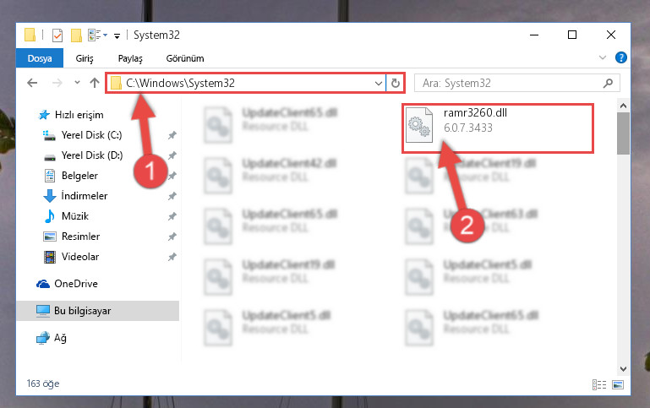The image size is (650, 408).
Task: Go back using the left arrow
Action: [32, 83]
